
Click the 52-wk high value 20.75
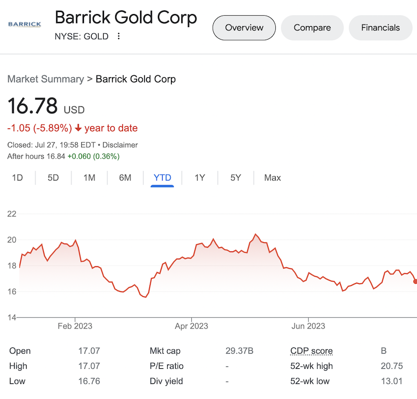pyautogui.click(x=392, y=366)
